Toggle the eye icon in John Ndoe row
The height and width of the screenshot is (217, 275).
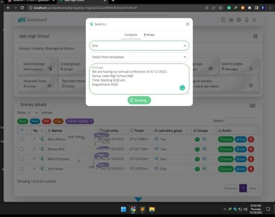(x=156, y=169)
